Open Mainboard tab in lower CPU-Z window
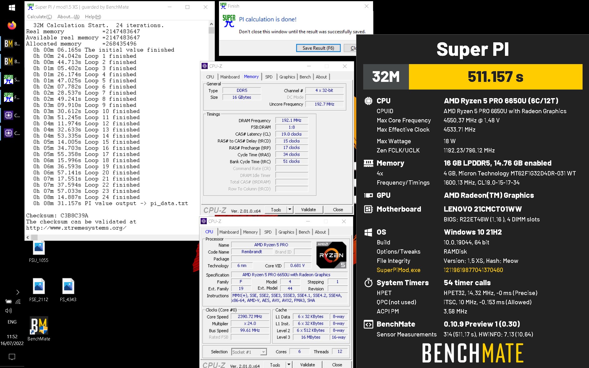The height and width of the screenshot is (368, 589). [229, 232]
